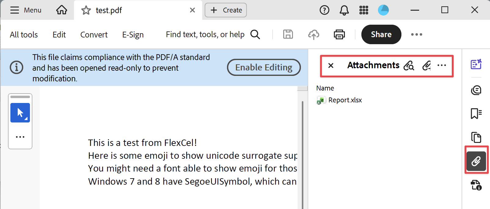Click the search attachments icon

pyautogui.click(x=409, y=66)
